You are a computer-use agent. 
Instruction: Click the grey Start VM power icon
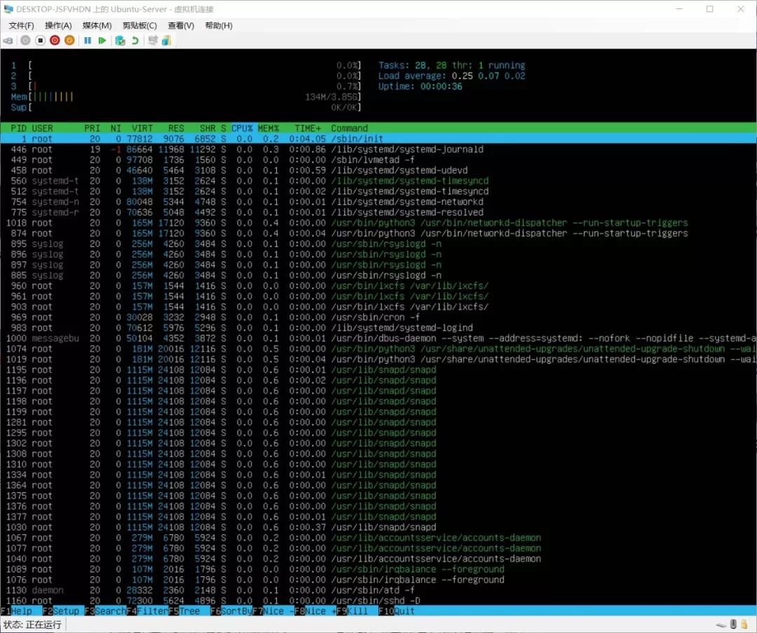(x=25, y=41)
